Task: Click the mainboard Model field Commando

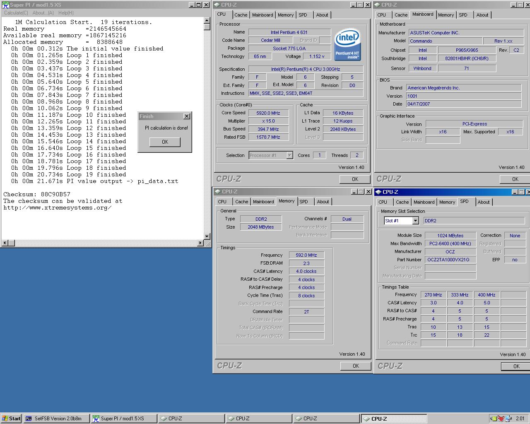Action: (445, 41)
